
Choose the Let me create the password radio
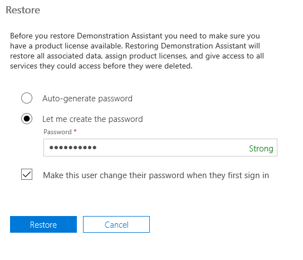27,119
